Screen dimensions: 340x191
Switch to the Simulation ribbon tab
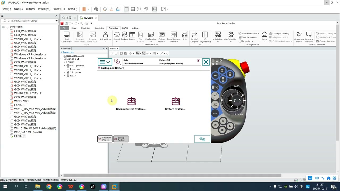click(x=99, y=28)
